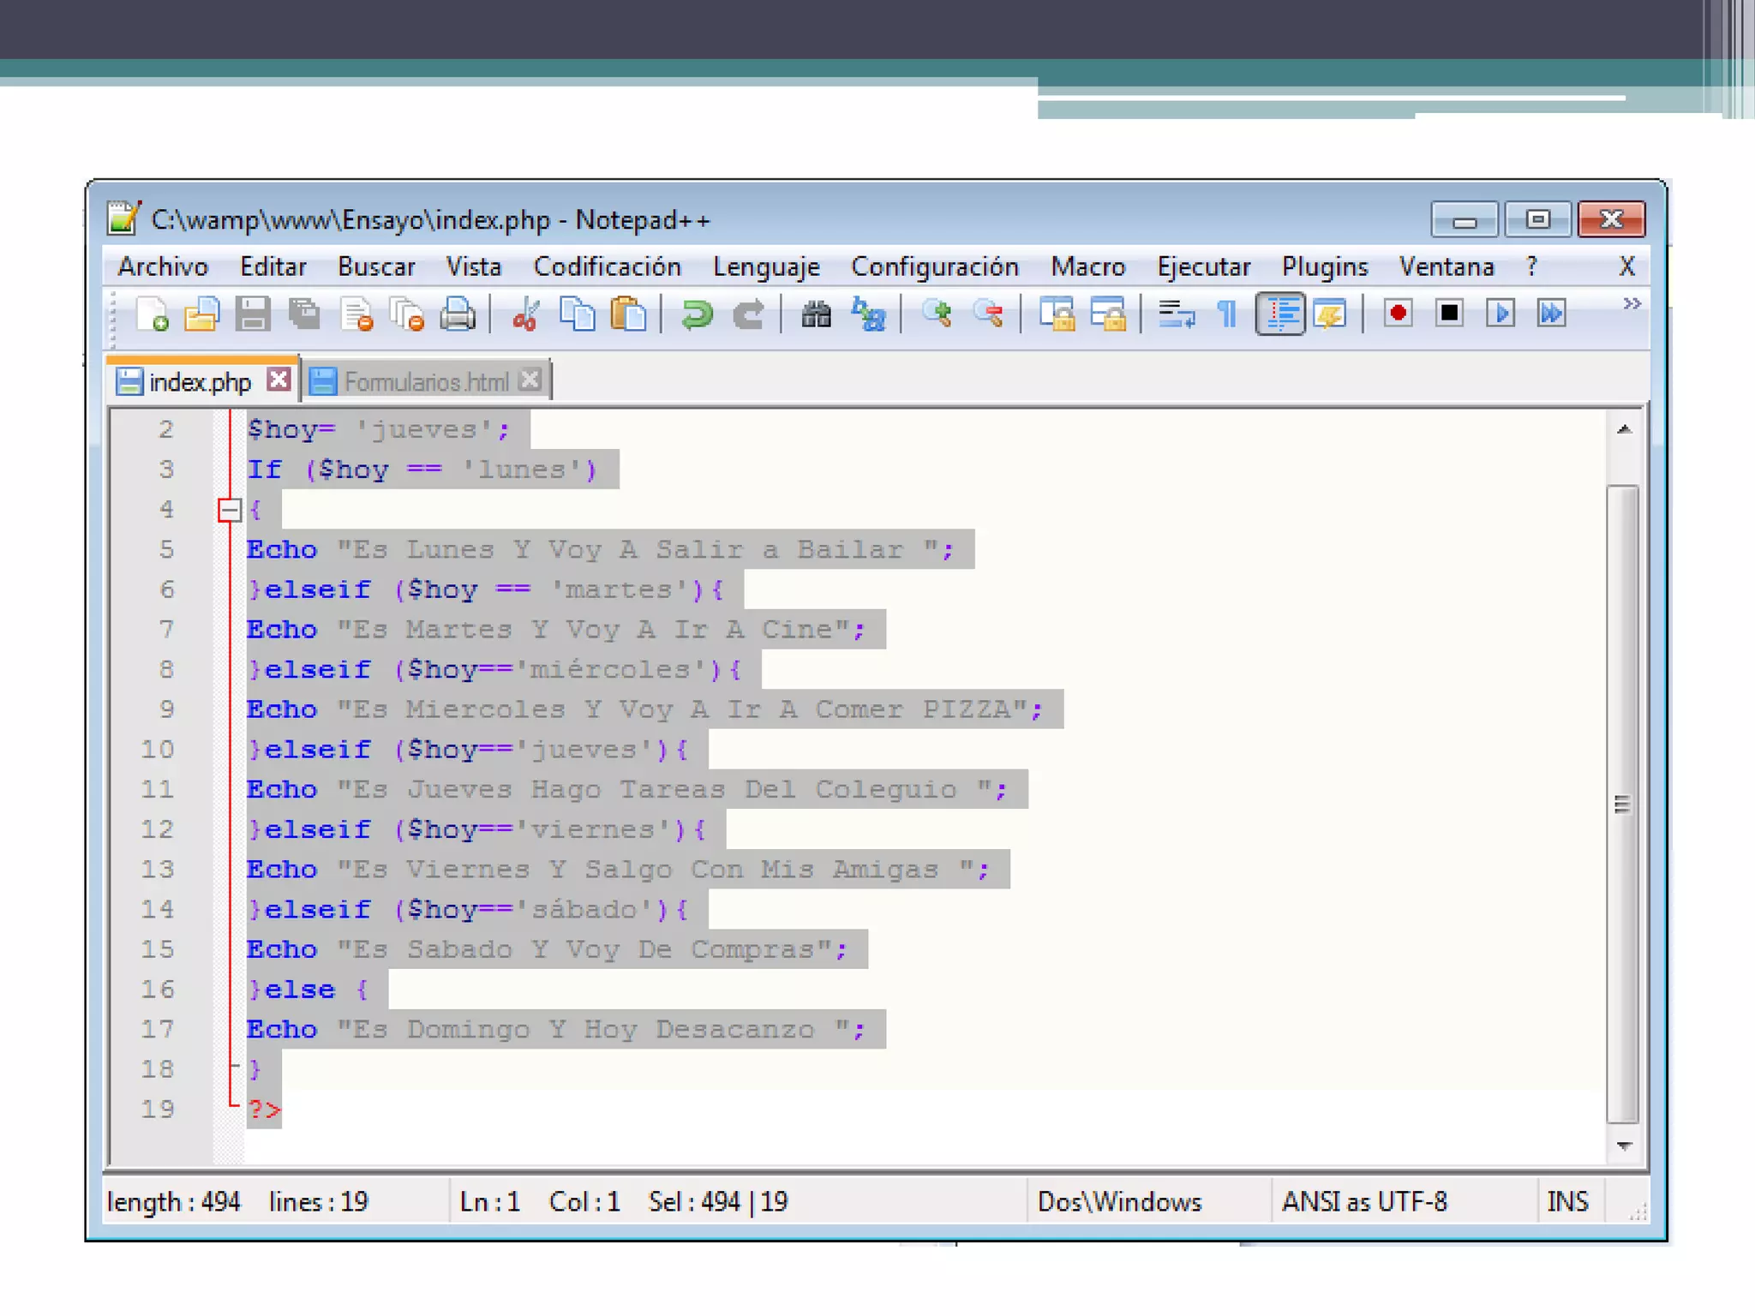The image size is (1755, 1316).
Task: Click the 'Ln : 1' status text
Action: pyautogui.click(x=489, y=1202)
